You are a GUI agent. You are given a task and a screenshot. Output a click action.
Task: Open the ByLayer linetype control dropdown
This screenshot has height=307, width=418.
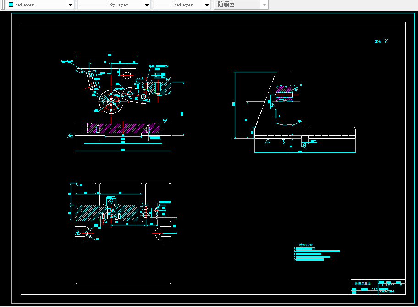coord(114,5)
